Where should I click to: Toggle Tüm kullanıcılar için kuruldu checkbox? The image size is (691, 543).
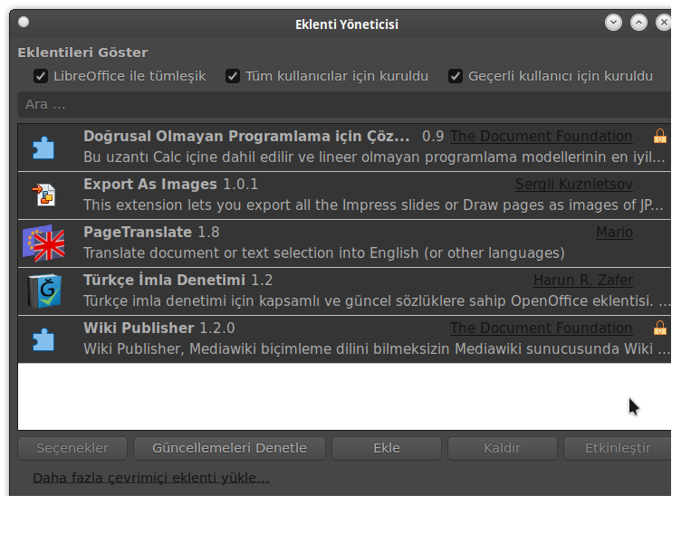(233, 76)
